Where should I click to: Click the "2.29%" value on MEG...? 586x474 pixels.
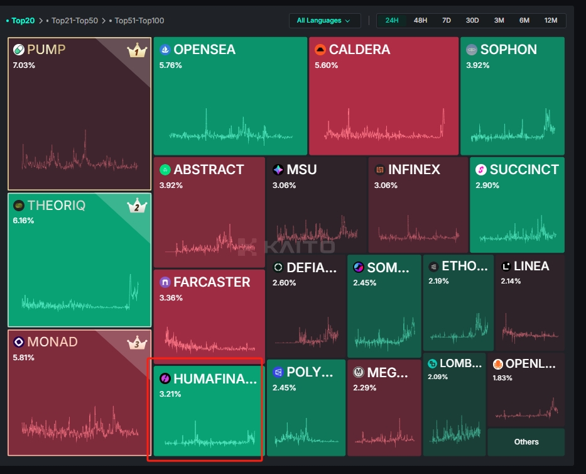[x=364, y=388]
